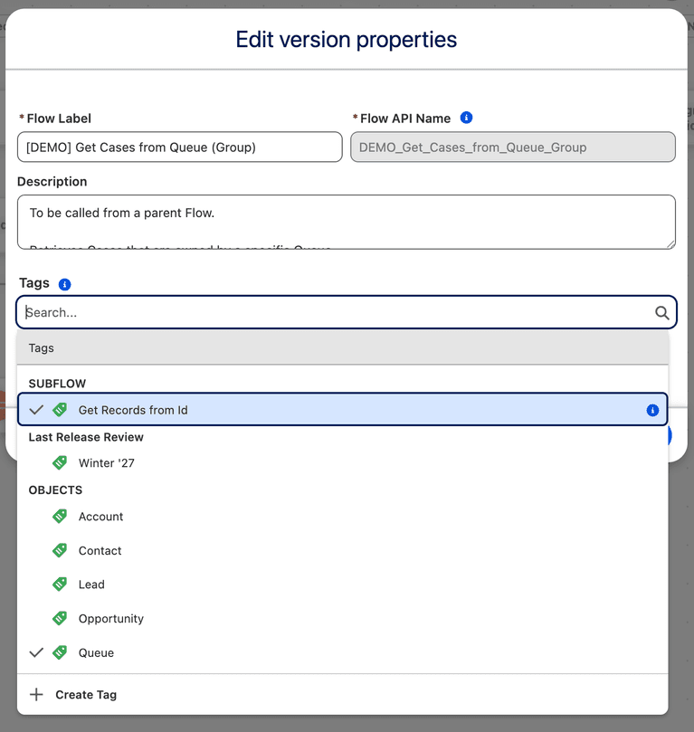Click the plus icon for Create Tag
694x732 pixels.
click(x=36, y=694)
